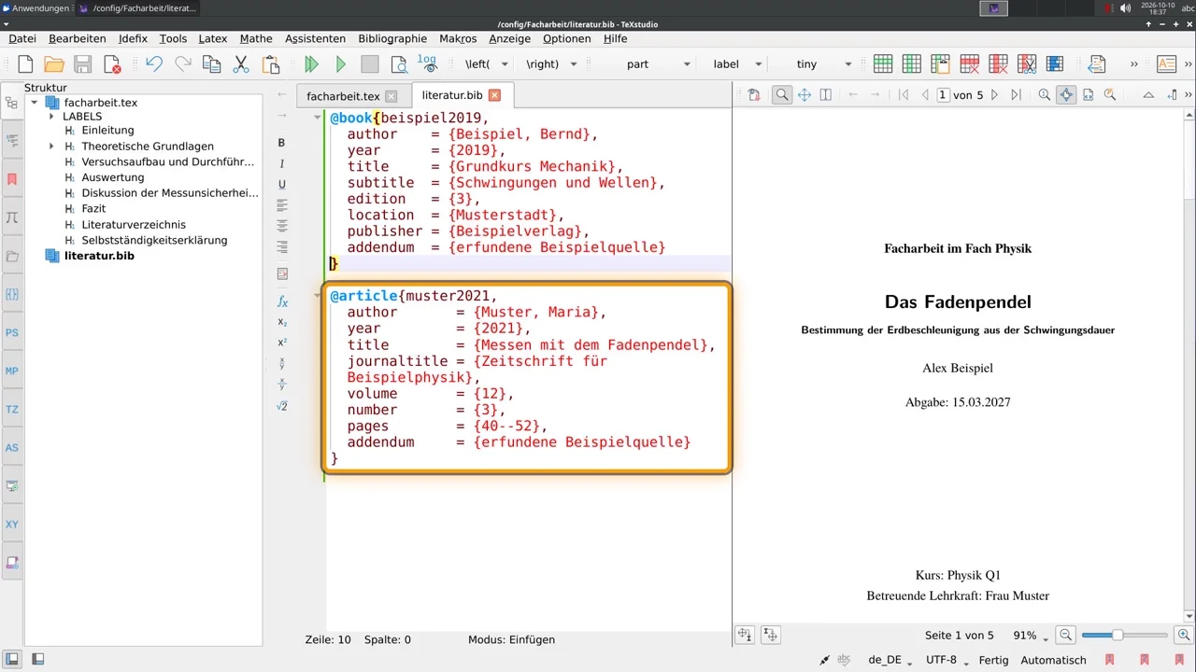The image size is (1196, 672).
Task: Click the New document icon
Action: pyautogui.click(x=26, y=64)
